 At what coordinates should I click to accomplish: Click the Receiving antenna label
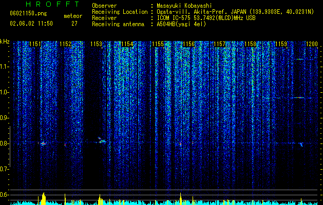[x=118, y=24]
